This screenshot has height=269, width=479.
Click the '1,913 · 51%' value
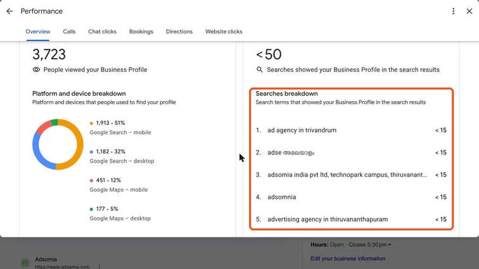pyautogui.click(x=111, y=123)
